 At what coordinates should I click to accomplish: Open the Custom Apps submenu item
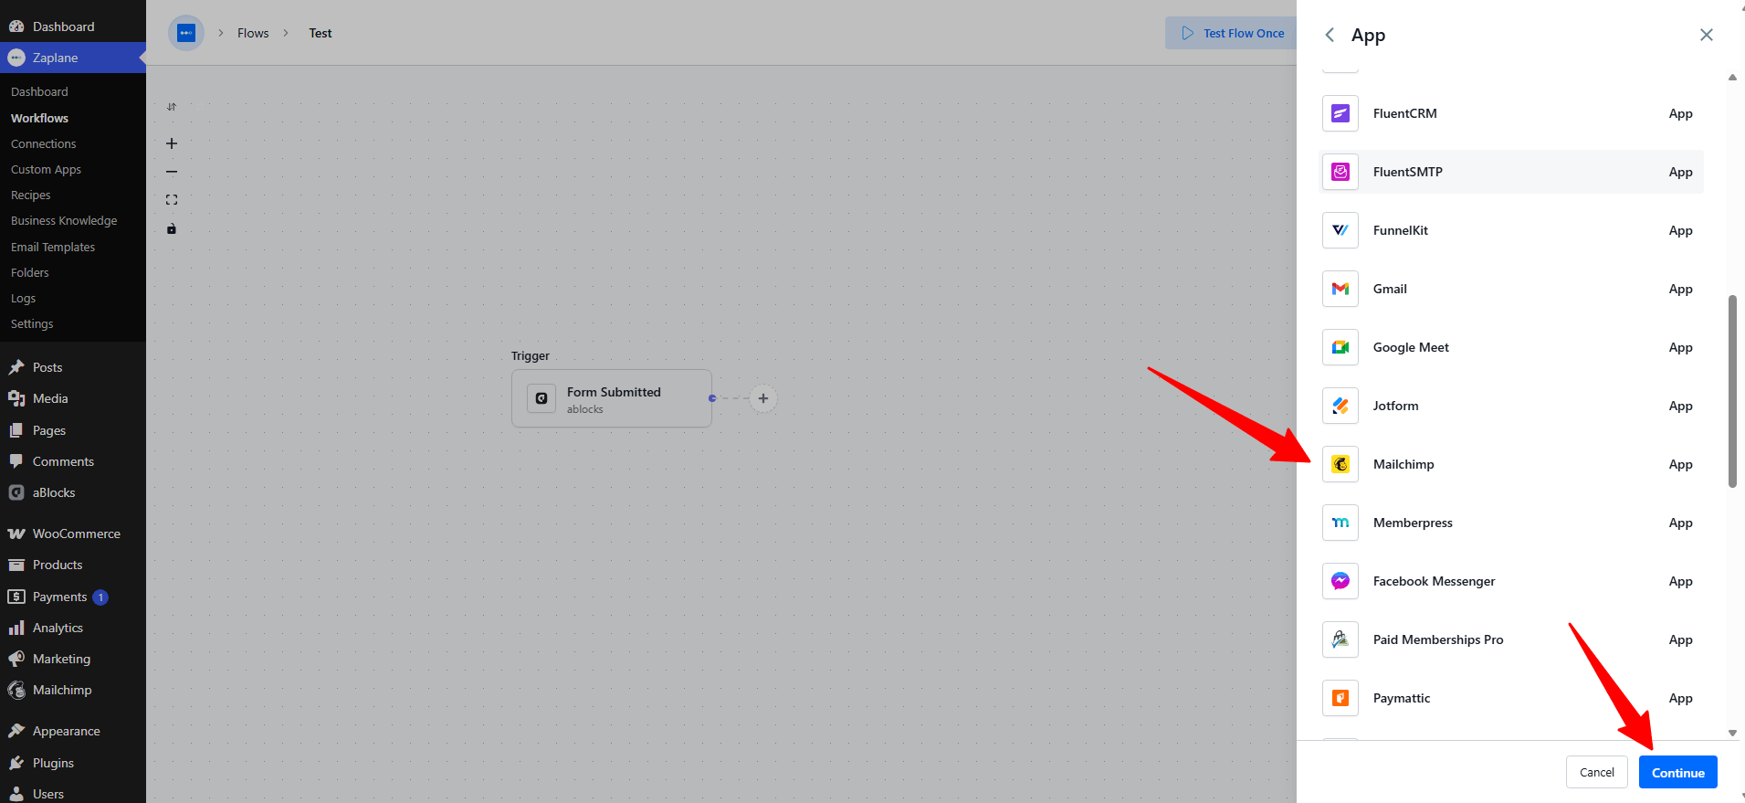(x=46, y=169)
